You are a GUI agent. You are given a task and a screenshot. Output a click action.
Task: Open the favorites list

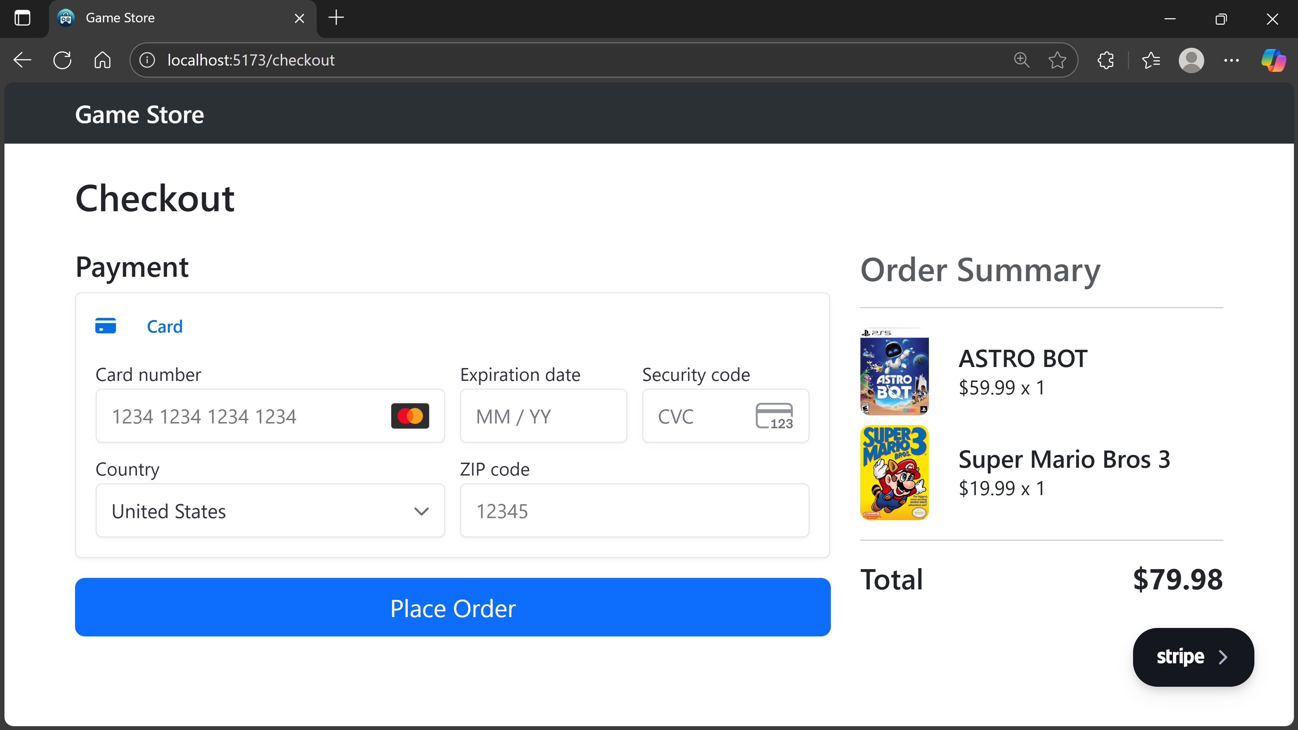click(x=1151, y=60)
